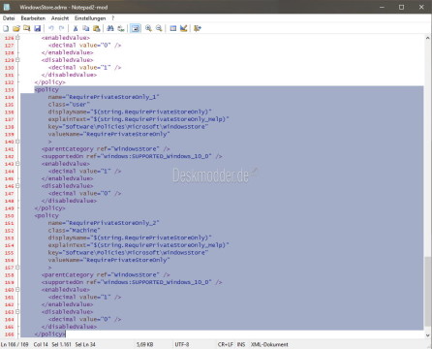This screenshot has width=432, height=349.
Task: Click the Undo arrow icon
Action: [51, 28]
